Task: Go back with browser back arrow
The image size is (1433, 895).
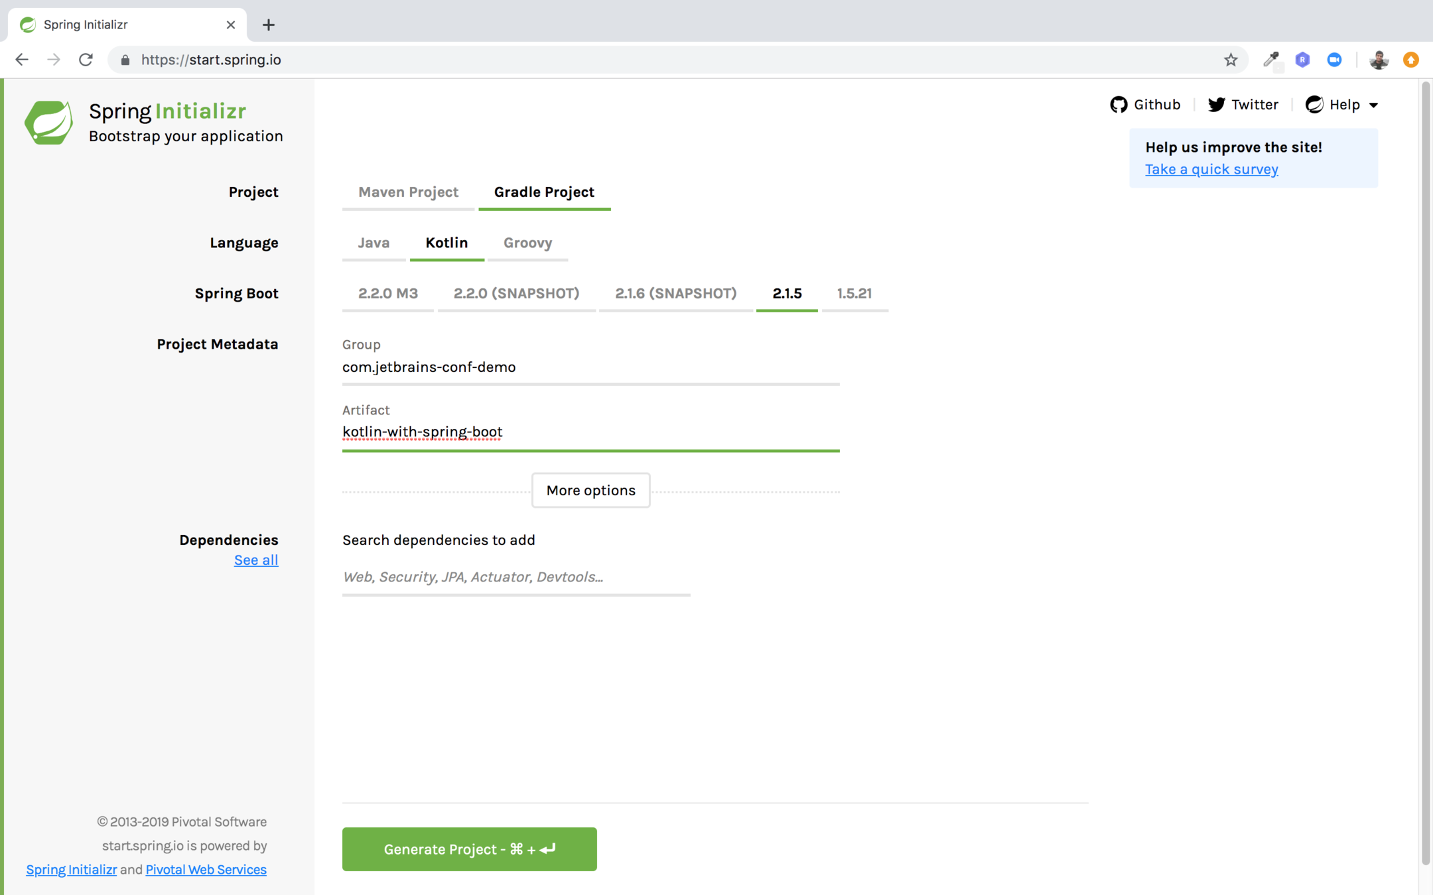Action: pyautogui.click(x=22, y=60)
